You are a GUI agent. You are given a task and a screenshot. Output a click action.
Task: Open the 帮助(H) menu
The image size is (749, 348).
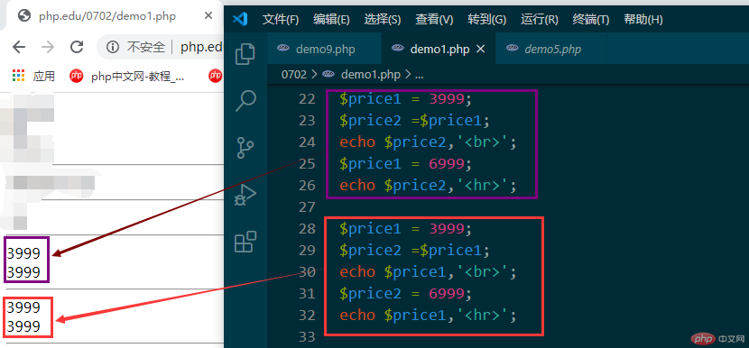pyautogui.click(x=643, y=20)
